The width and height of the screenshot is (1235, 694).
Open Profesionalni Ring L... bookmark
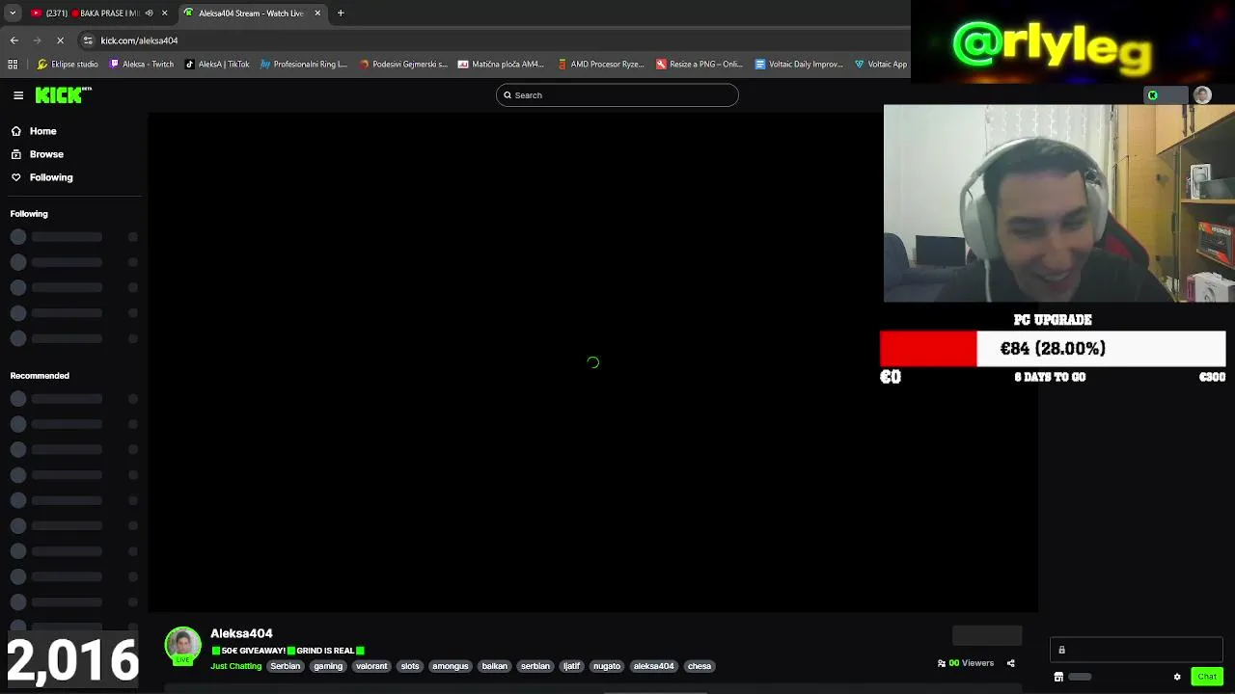click(x=303, y=65)
